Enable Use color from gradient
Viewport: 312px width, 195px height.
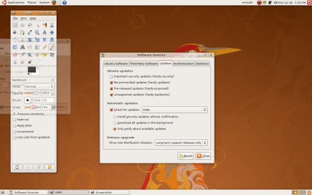[15, 137]
